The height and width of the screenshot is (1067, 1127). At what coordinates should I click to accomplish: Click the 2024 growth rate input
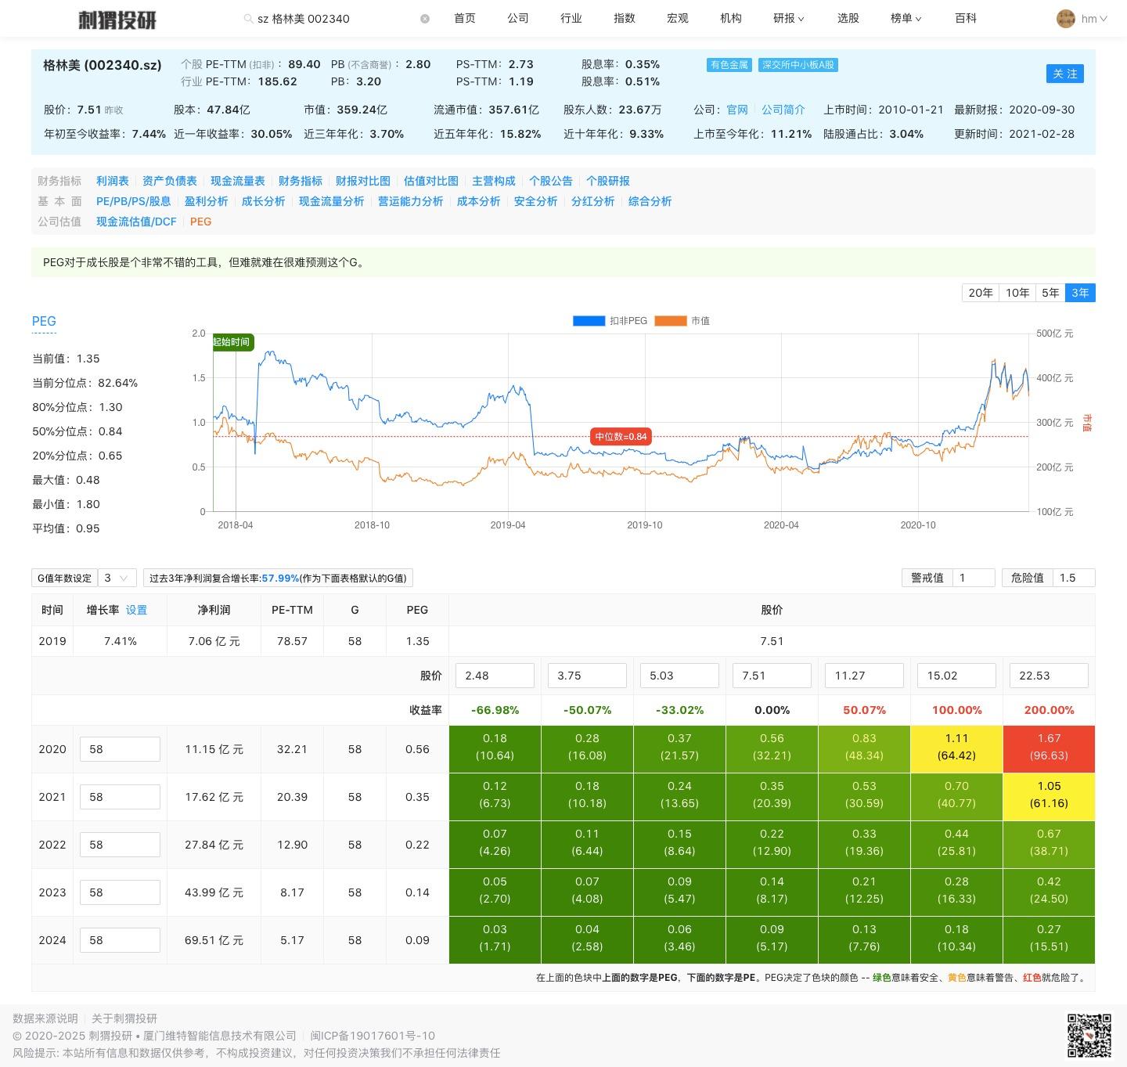[121, 940]
